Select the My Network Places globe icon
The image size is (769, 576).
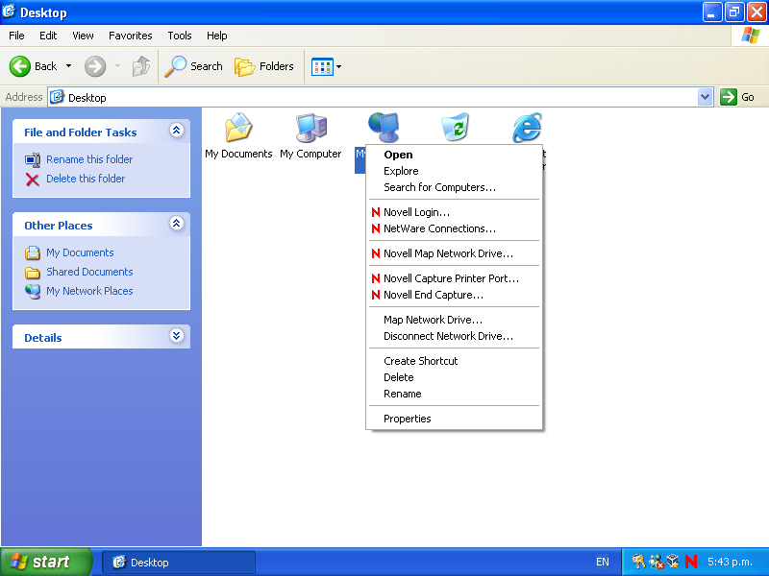tap(384, 128)
